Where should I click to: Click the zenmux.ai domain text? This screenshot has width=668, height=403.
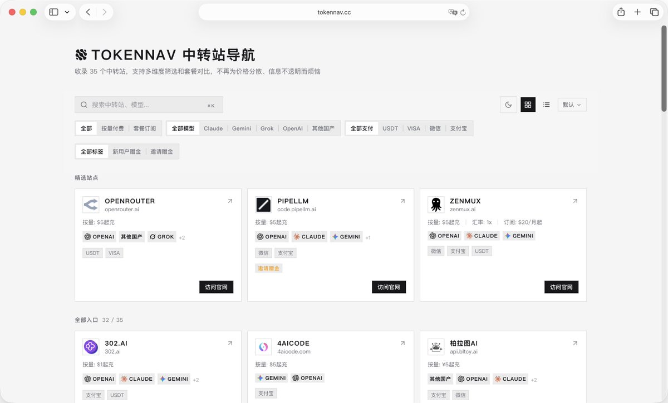pyautogui.click(x=463, y=210)
